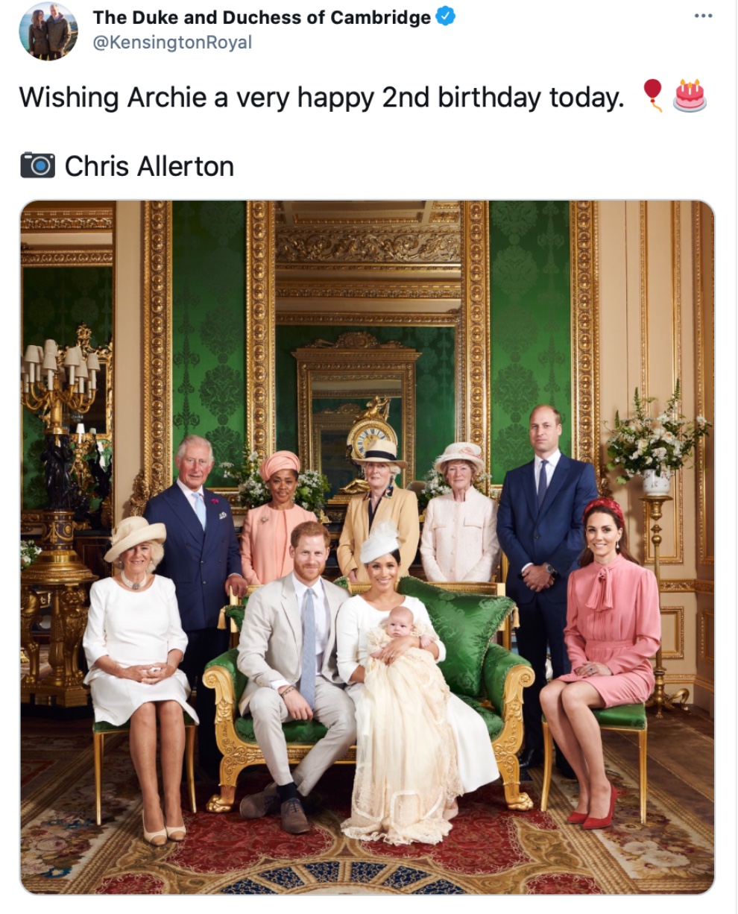Click the gold clock on the mantel
The height and width of the screenshot is (914, 738).
point(371,436)
